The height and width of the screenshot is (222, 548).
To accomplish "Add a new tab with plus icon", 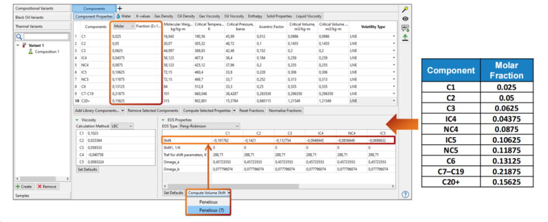I will pos(120,8).
